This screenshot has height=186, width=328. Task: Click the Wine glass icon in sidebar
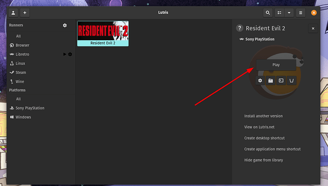[x=12, y=82]
